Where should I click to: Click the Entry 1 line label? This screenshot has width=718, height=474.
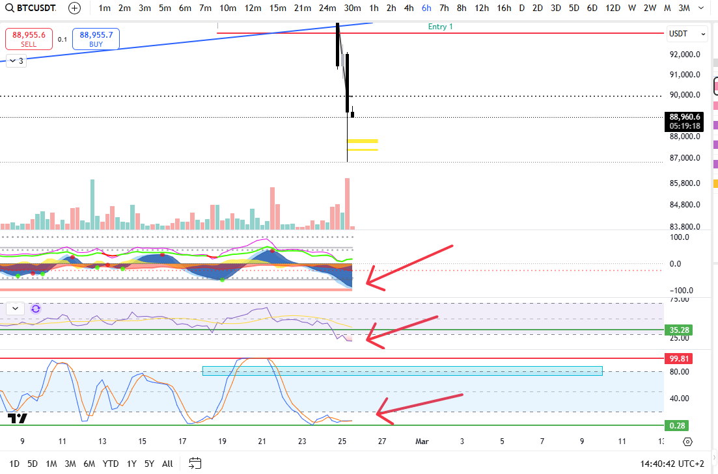click(x=440, y=27)
